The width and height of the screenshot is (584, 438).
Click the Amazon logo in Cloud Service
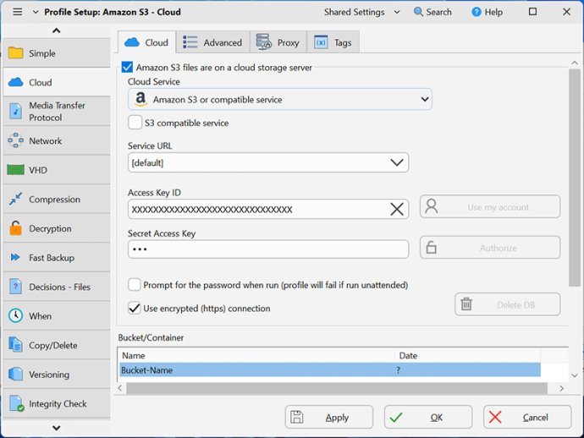140,100
